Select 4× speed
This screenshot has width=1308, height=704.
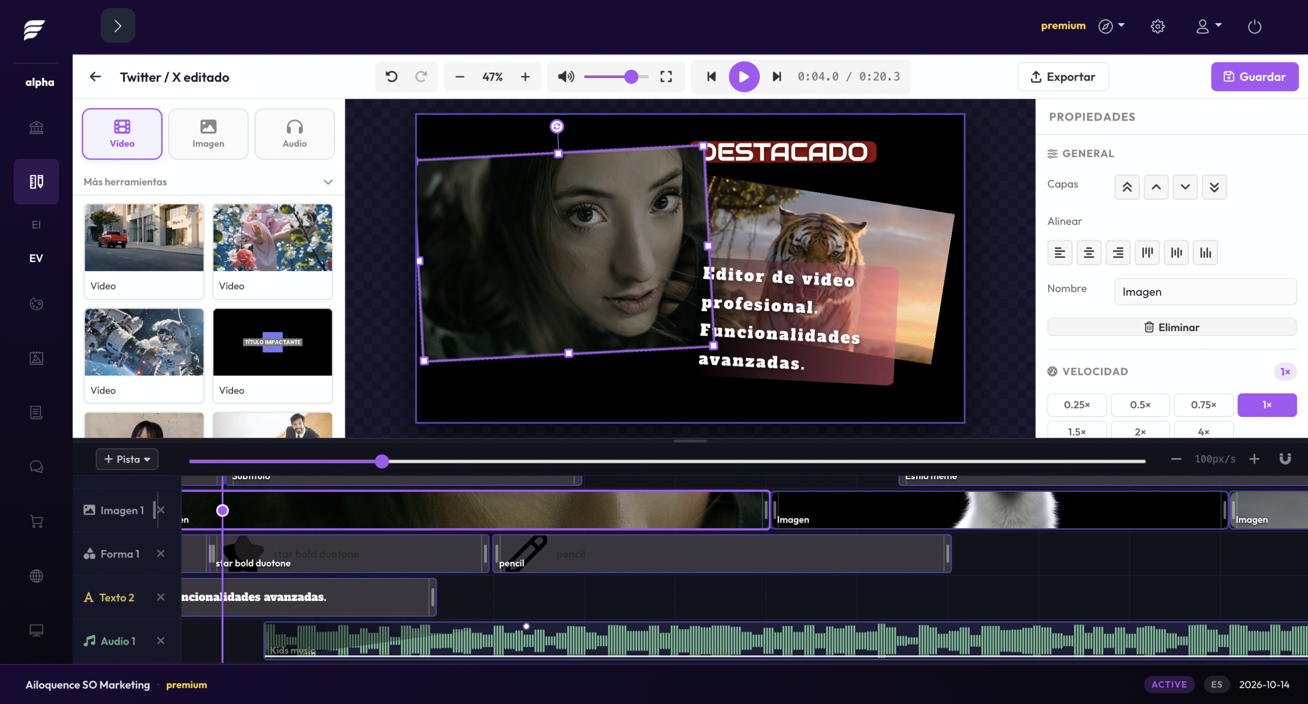pos(1204,430)
